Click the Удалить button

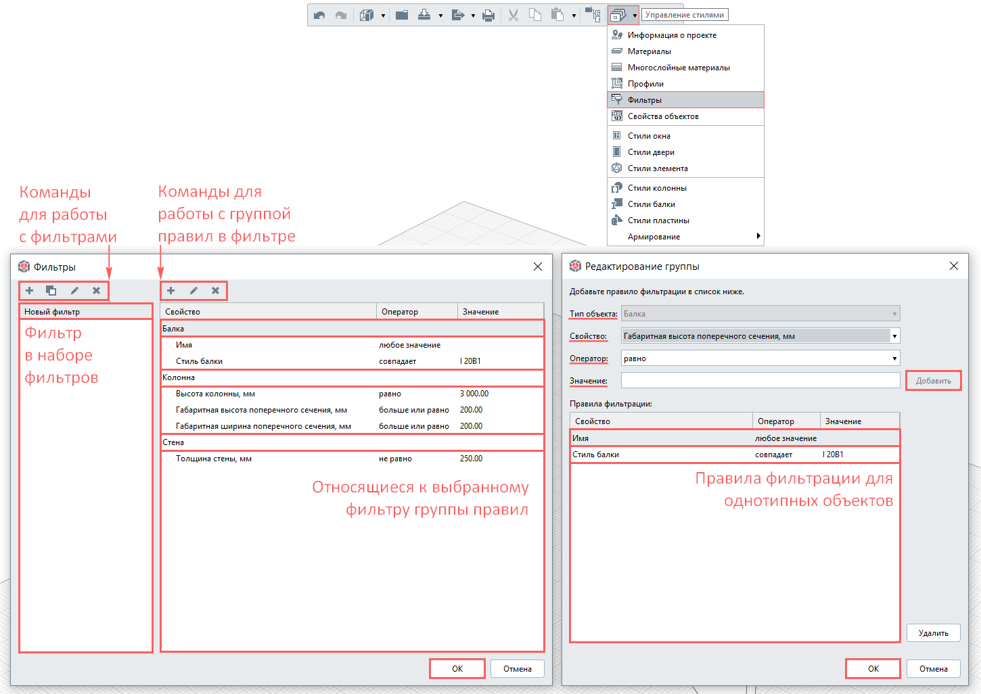[x=934, y=633]
